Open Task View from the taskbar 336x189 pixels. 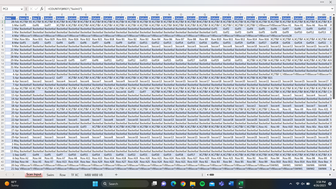pos(154,184)
